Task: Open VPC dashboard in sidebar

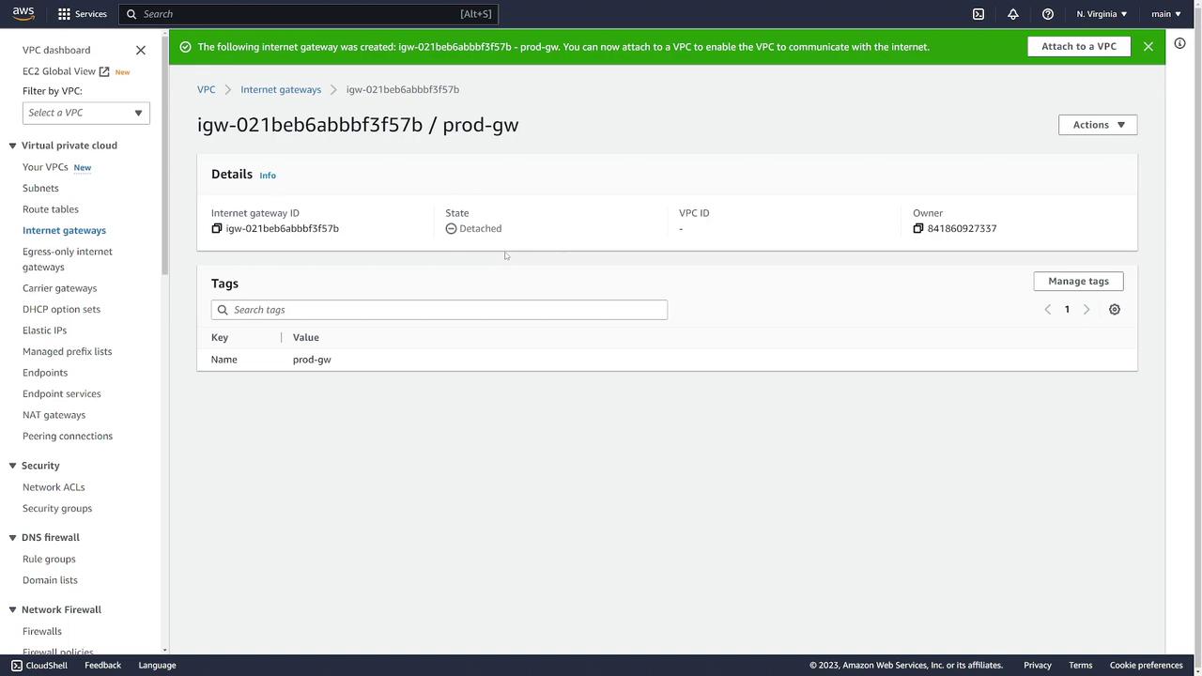Action: [x=56, y=50]
